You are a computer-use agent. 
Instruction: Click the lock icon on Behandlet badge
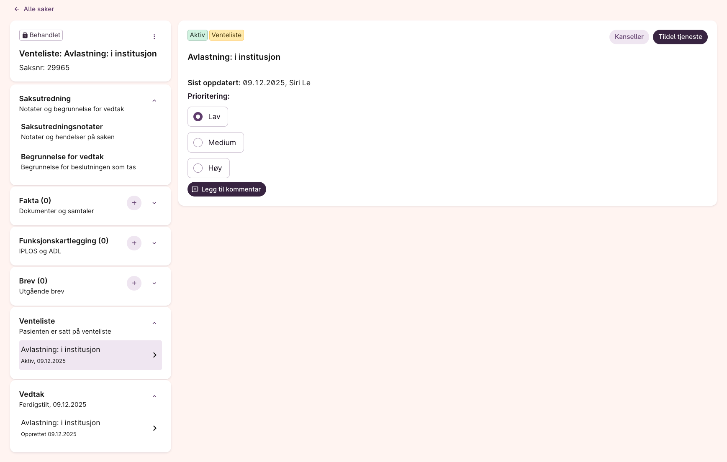(25, 35)
